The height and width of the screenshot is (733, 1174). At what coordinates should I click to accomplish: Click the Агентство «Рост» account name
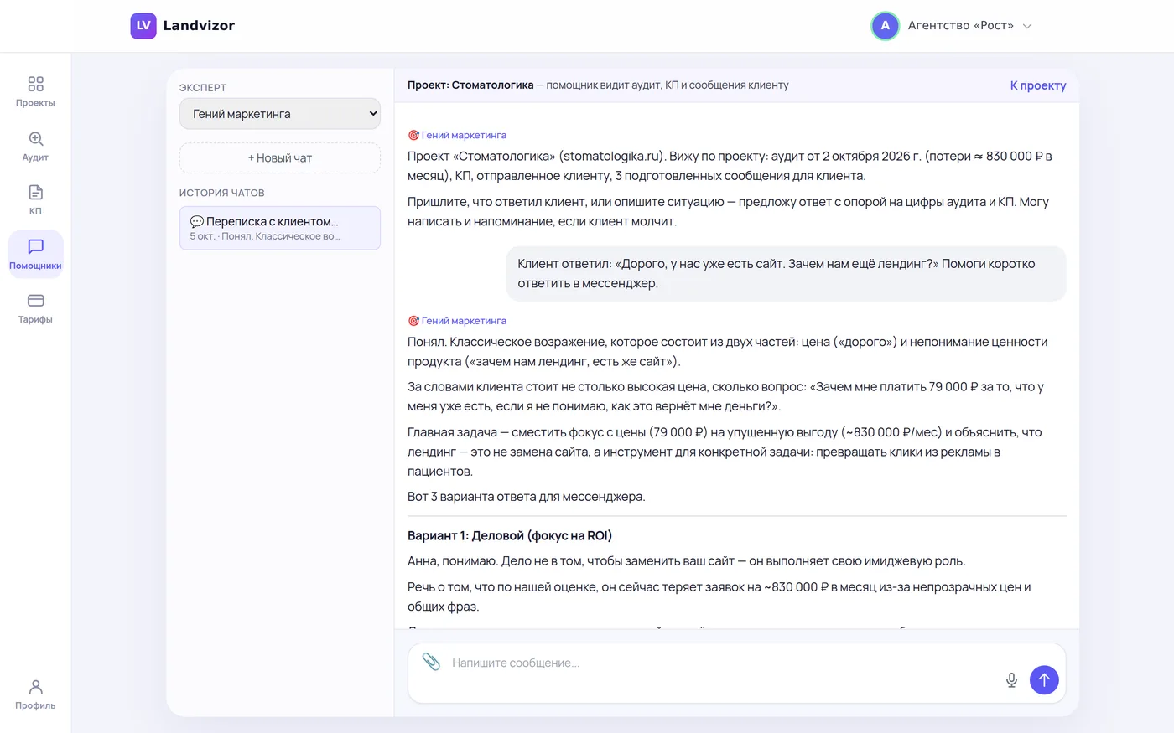pyautogui.click(x=961, y=26)
